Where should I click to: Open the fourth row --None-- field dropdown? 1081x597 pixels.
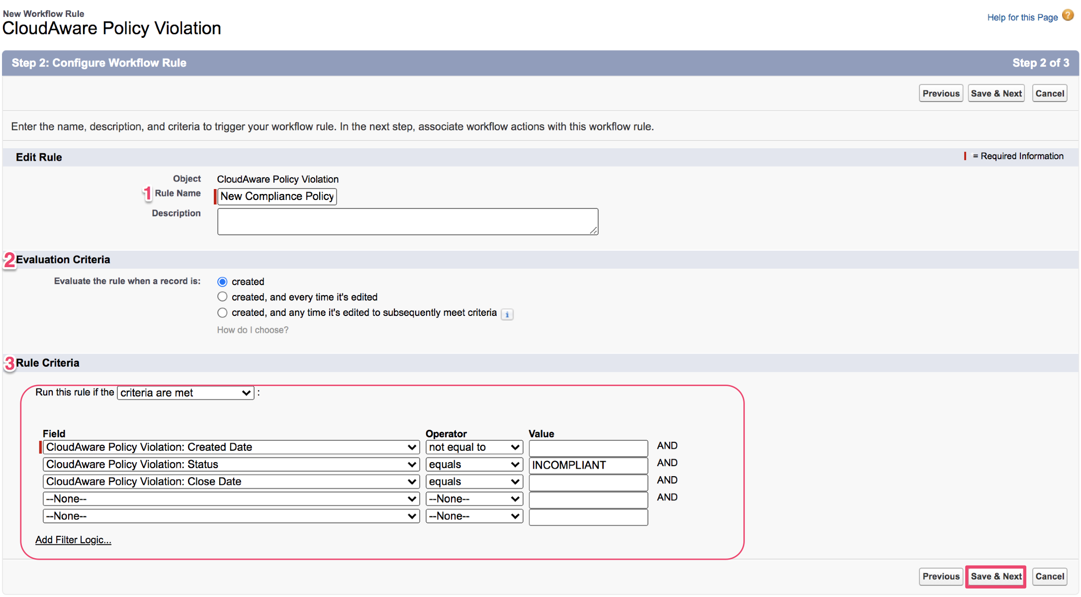tap(231, 499)
